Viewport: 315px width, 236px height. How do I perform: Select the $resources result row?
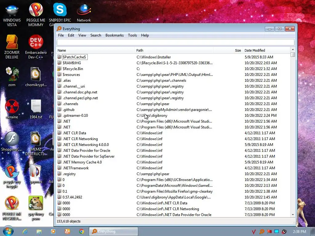pyautogui.click(x=173, y=74)
